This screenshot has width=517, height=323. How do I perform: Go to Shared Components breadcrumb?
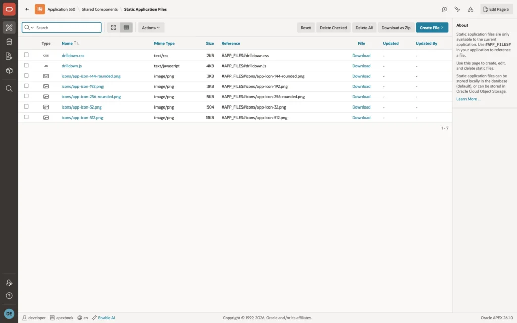tap(99, 9)
